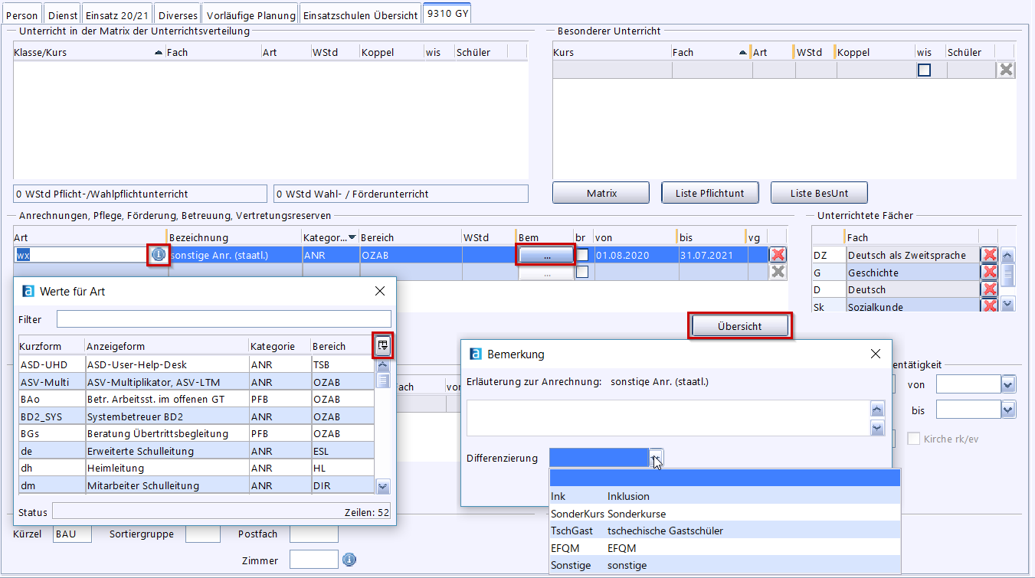1035x578 pixels.
Task: Sort by Kategorie column header dropdown
Action: [352, 237]
